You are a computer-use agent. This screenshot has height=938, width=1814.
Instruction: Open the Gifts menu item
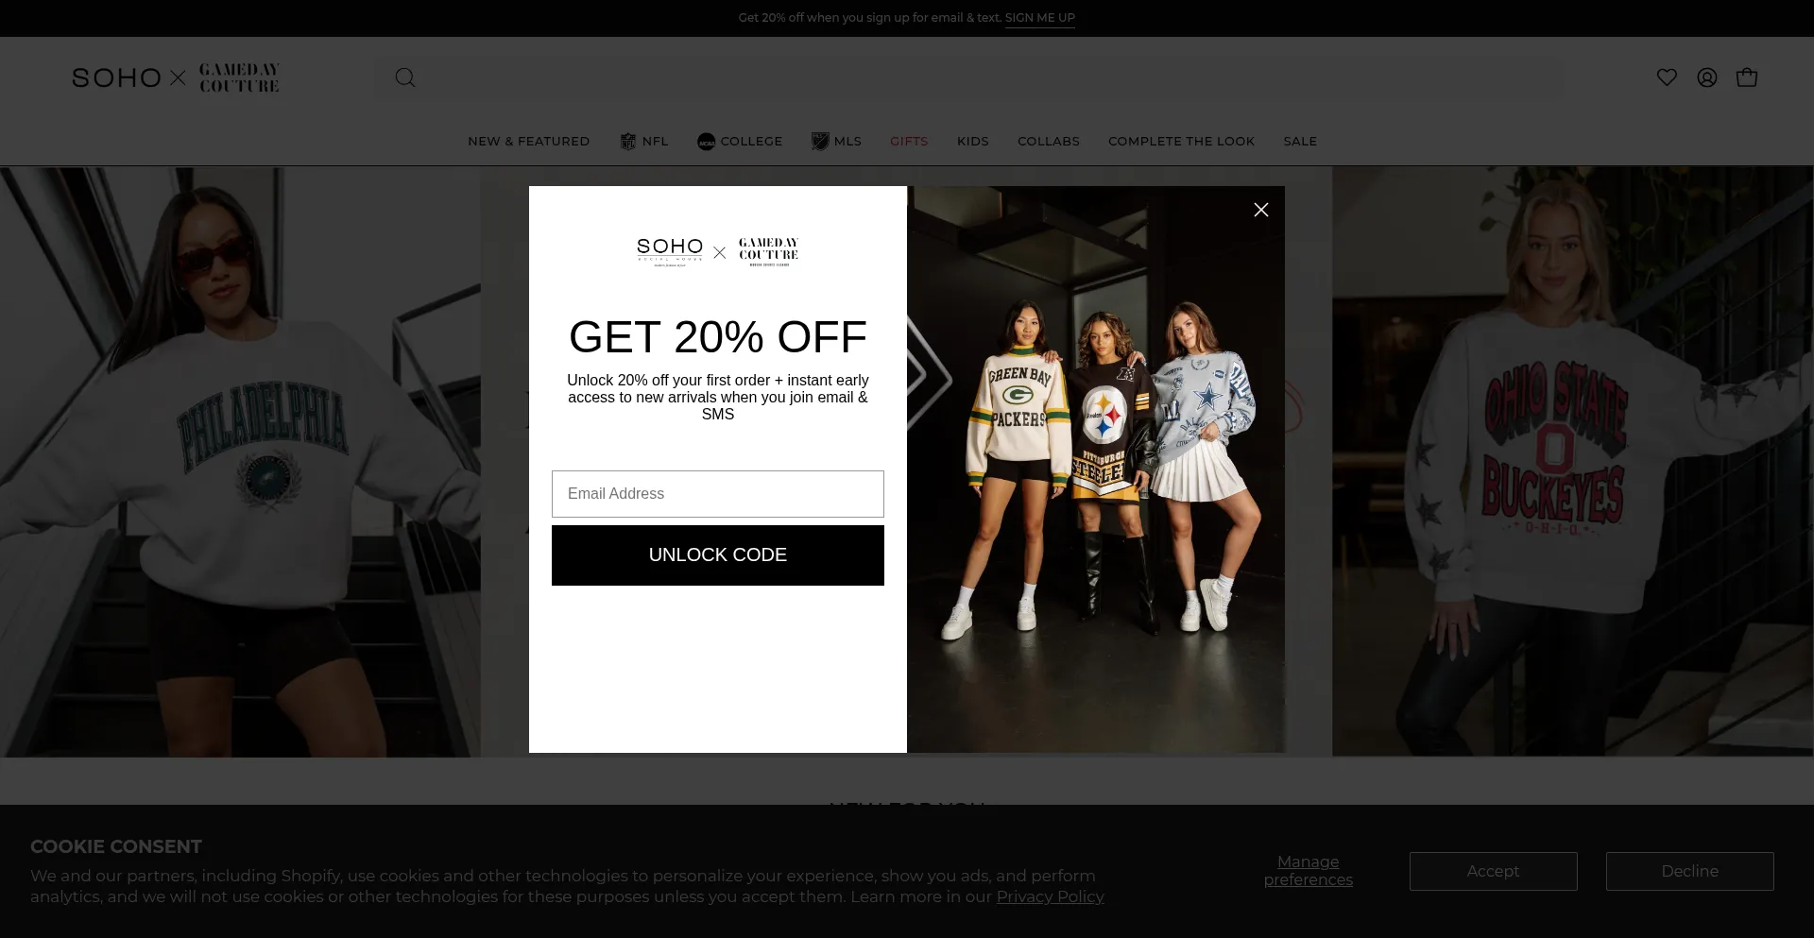(x=909, y=142)
